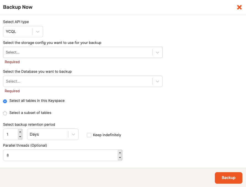Click the Days unit dropdown chevron

coord(73,135)
